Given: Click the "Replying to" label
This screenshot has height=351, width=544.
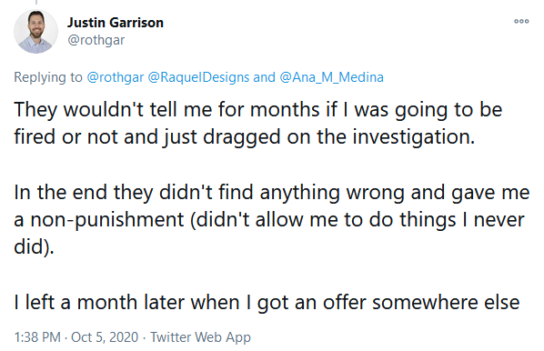Looking at the screenshot, I should pyautogui.click(x=48, y=77).
